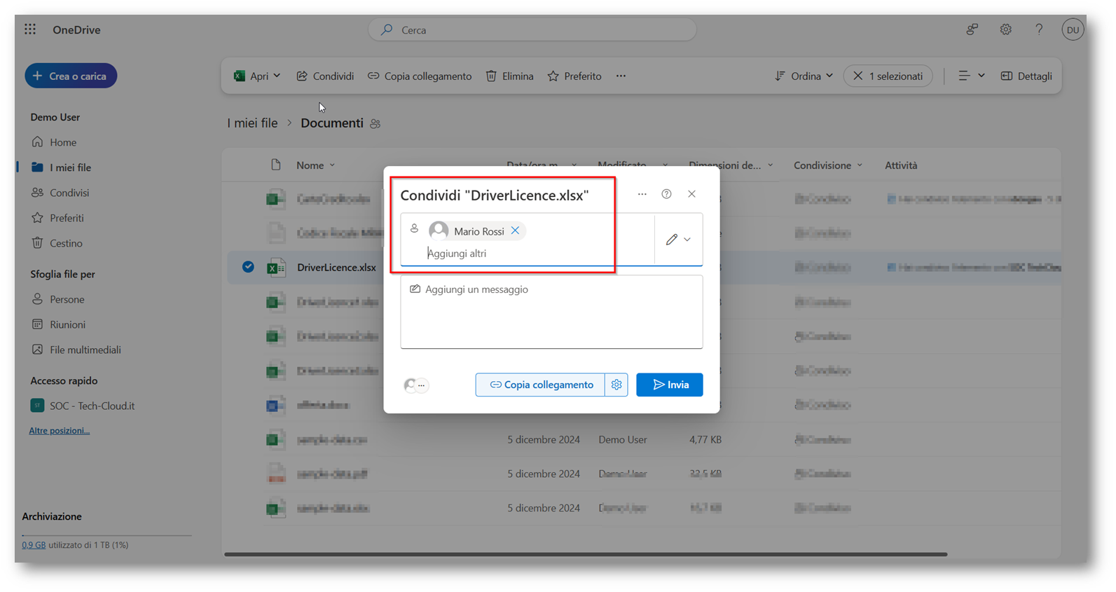Click the help question mark in header
Viewport: 1116px width, 592px height.
(x=1039, y=29)
